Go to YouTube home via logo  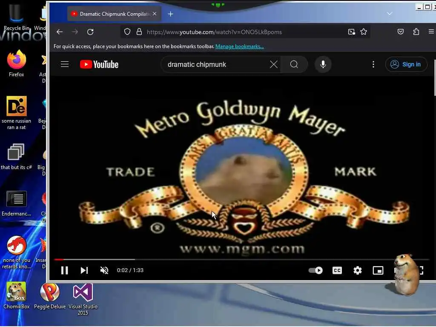pos(99,65)
